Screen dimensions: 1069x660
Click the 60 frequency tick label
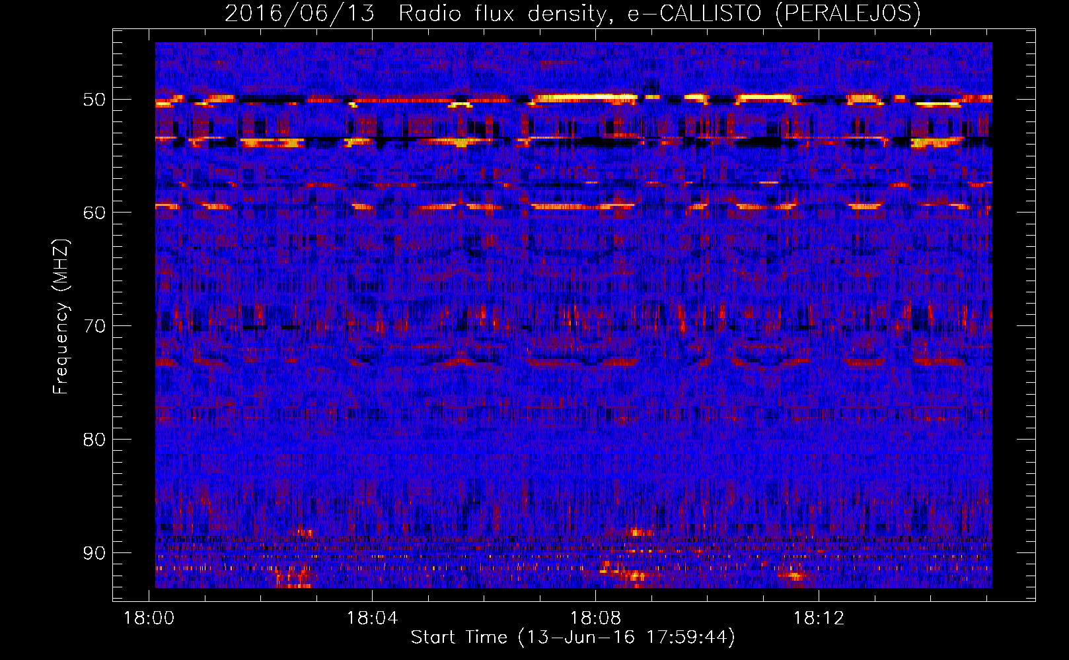[94, 213]
